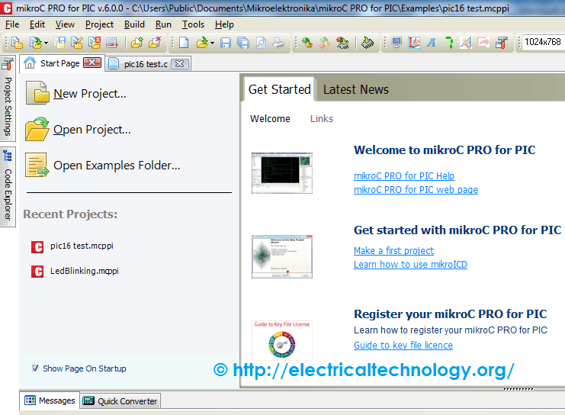Click Guide to key file licence link
The width and height of the screenshot is (565, 415).
pyautogui.click(x=403, y=345)
